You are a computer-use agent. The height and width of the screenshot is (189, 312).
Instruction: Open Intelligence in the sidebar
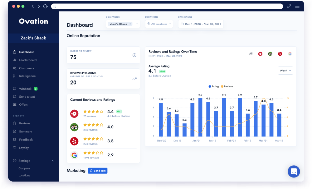click(27, 76)
